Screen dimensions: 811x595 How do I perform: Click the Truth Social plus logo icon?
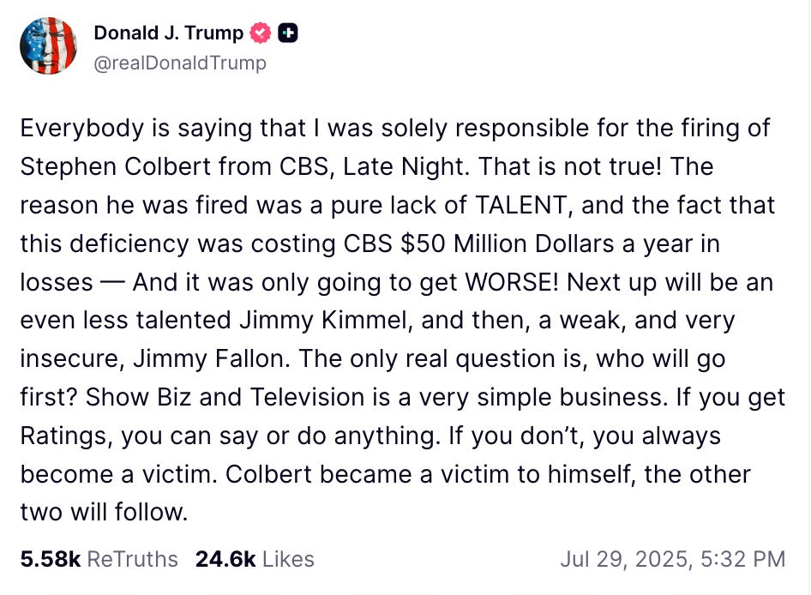click(x=289, y=33)
